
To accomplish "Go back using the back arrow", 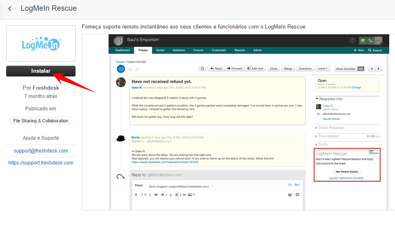I will [9, 9].
